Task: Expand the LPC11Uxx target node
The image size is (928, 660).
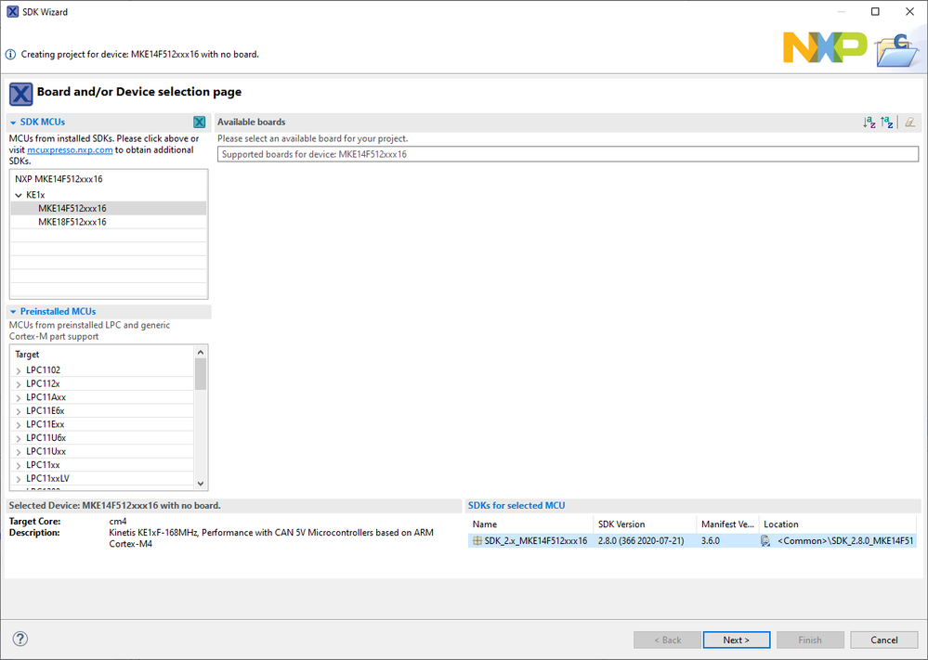Action: 19,452
